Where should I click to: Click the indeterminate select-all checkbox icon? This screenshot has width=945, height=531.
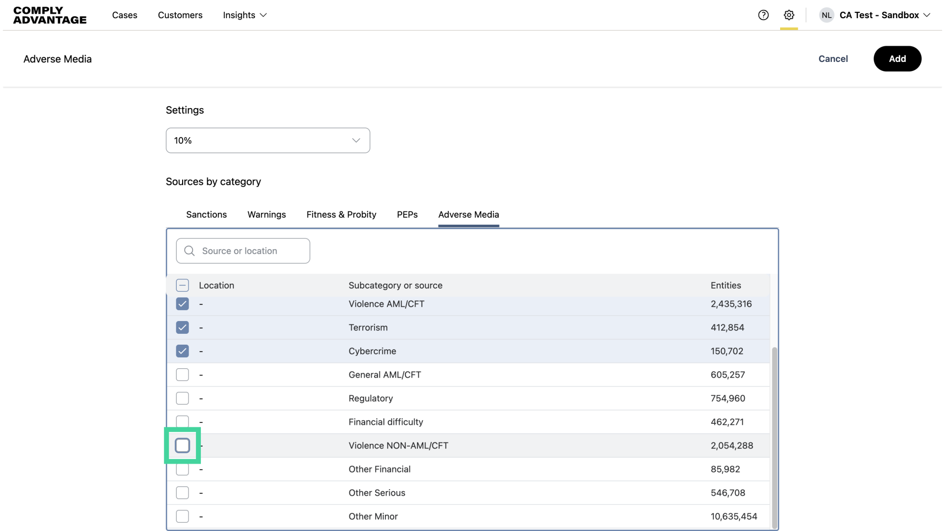(182, 285)
